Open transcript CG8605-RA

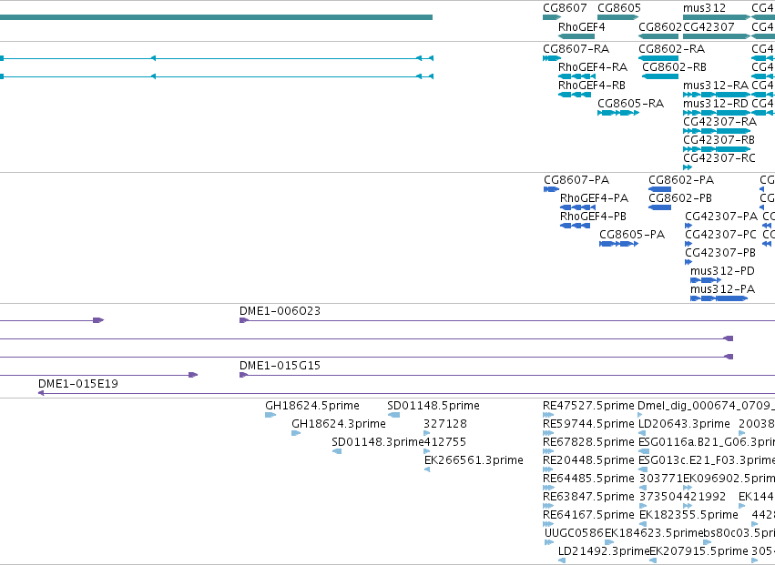(631, 104)
